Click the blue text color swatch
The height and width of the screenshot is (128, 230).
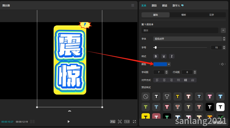tap(160, 64)
